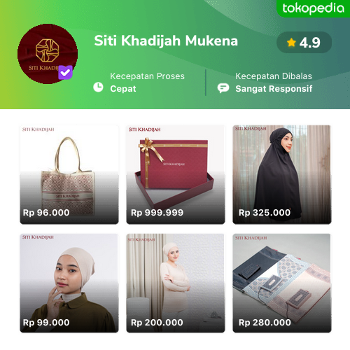Open the prayer mat product Rp 280.000
Viewport: 350px width, 350px height.
coord(282,283)
